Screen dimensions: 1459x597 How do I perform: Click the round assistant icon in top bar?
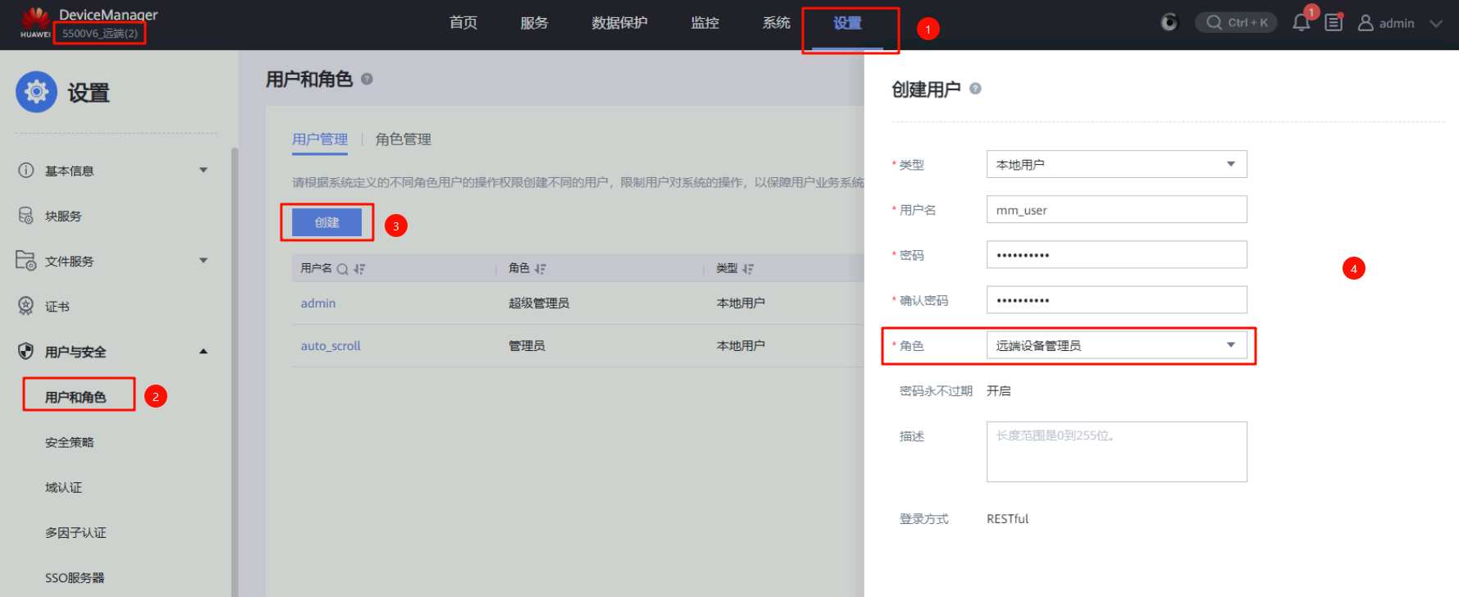pyautogui.click(x=1169, y=23)
